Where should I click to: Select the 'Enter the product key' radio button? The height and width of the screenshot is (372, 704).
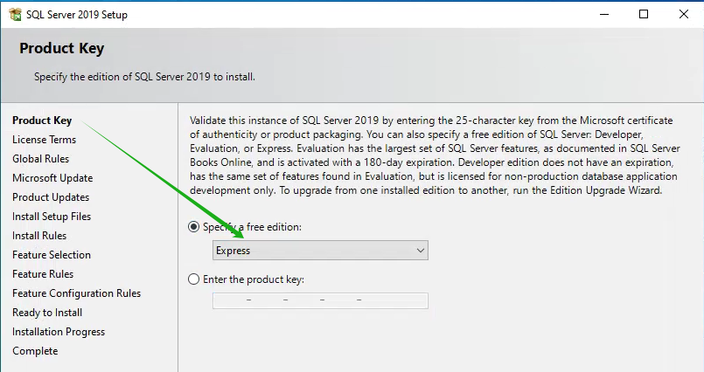[193, 279]
